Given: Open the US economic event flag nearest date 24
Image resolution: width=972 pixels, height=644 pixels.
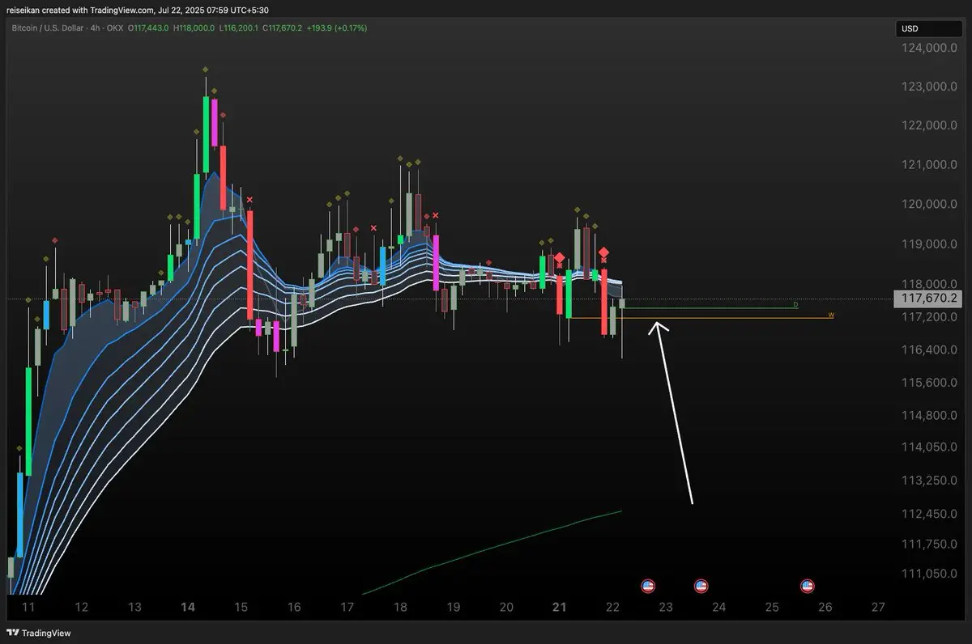Looking at the screenshot, I should [x=701, y=585].
